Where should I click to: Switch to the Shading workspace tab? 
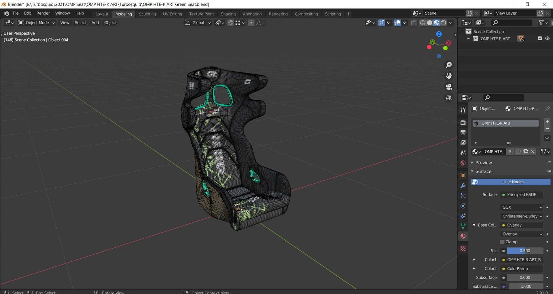(x=228, y=14)
